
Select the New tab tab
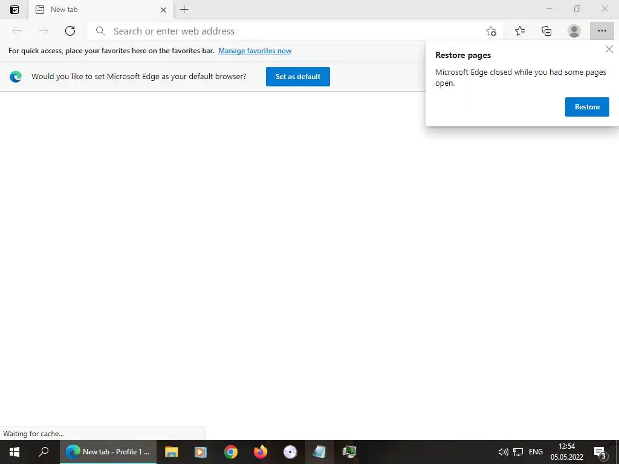coord(101,10)
